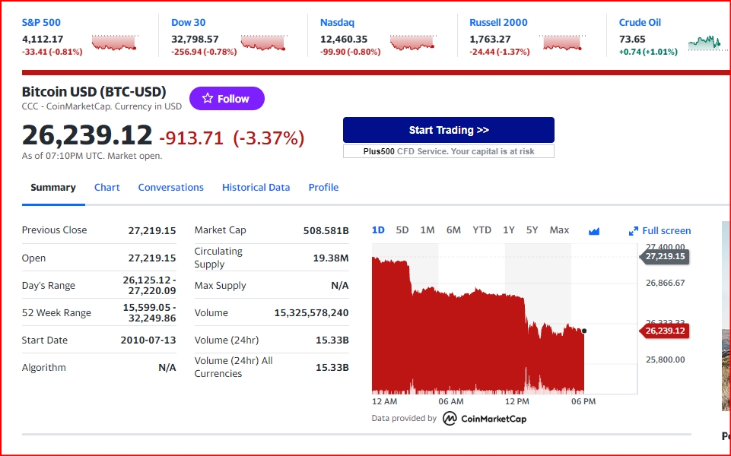Open the Russell 2000 mini sparkline chart
The height and width of the screenshot is (456, 731).
pyautogui.click(x=562, y=43)
